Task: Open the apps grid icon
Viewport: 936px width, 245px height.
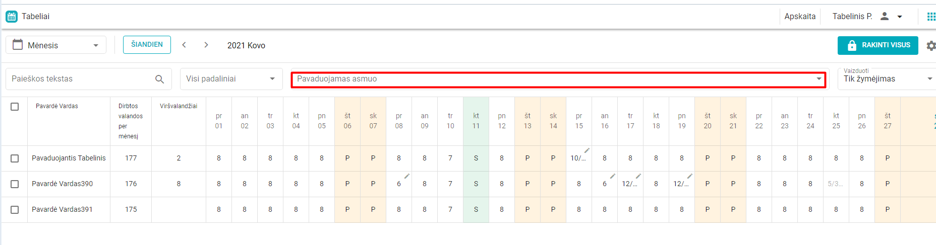Action: coord(931,17)
